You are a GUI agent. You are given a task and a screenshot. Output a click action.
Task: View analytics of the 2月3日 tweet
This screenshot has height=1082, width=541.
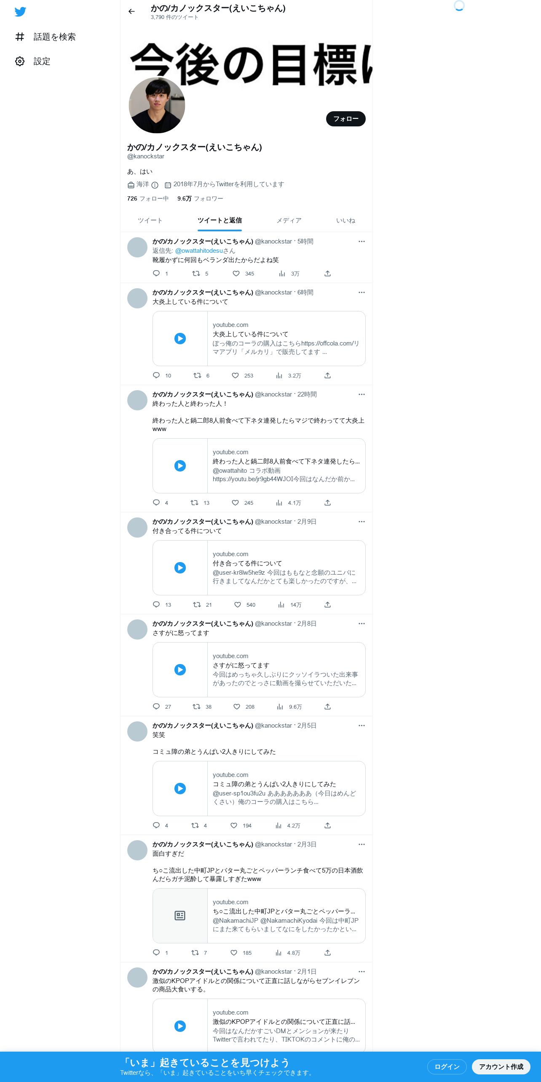pos(279,953)
